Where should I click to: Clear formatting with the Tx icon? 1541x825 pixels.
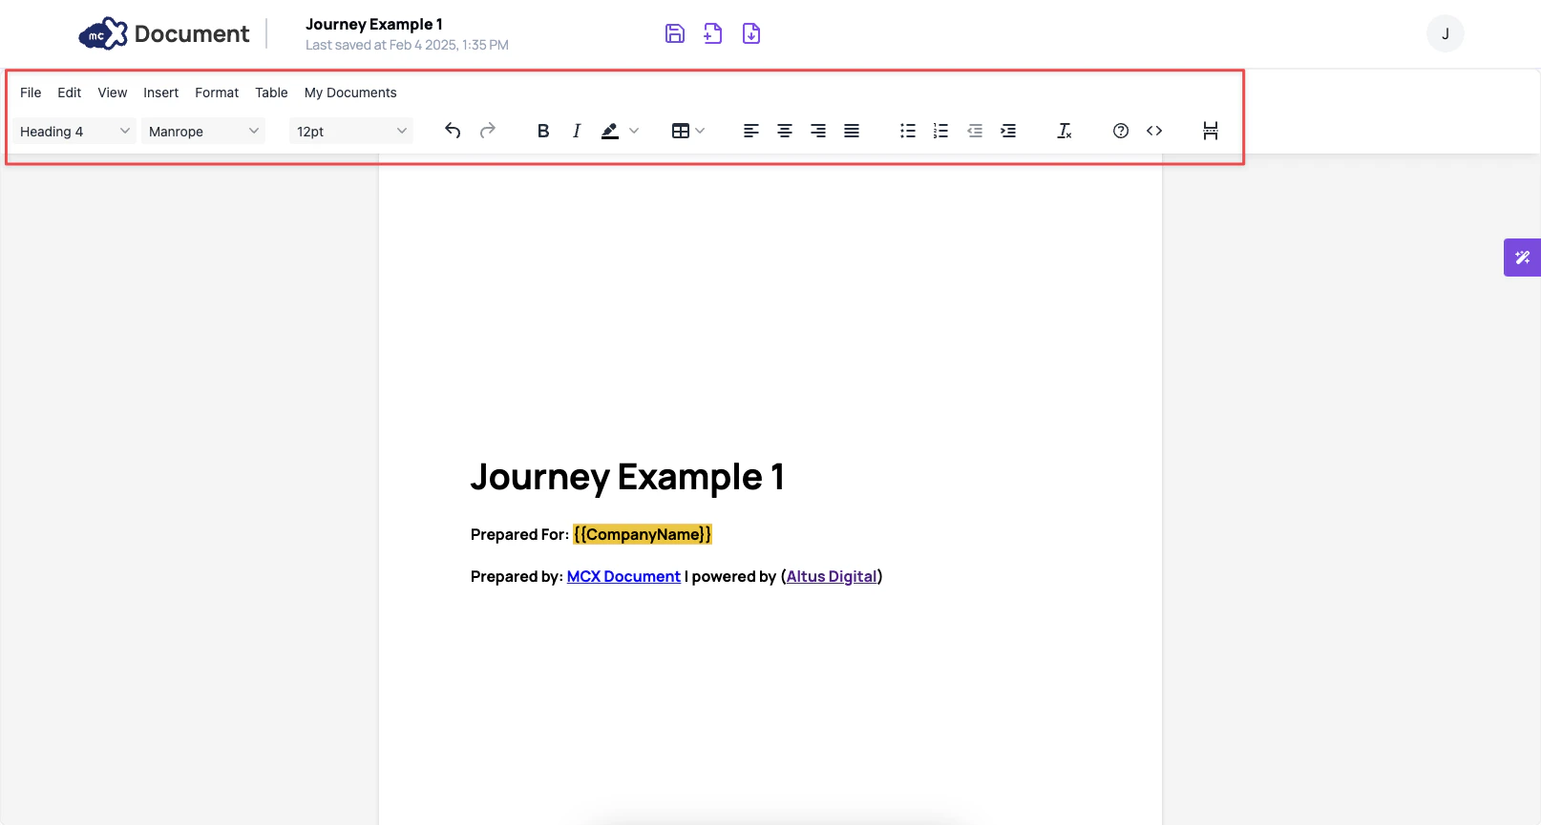click(1065, 131)
